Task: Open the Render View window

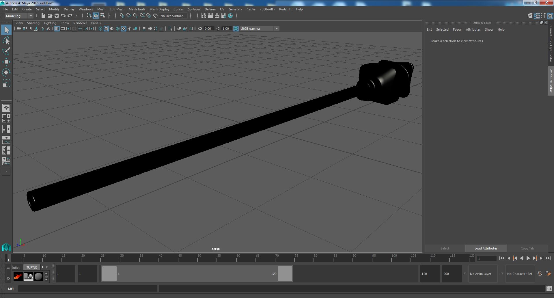Action: [x=204, y=16]
